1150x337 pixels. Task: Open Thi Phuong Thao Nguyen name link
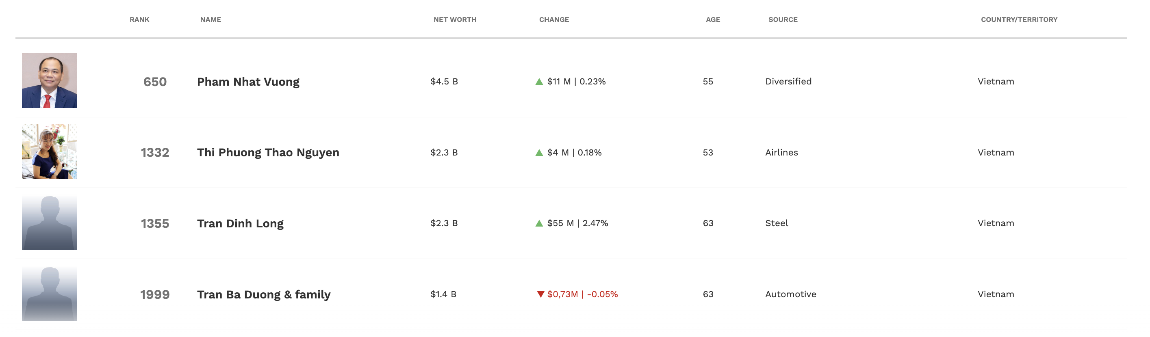268,152
